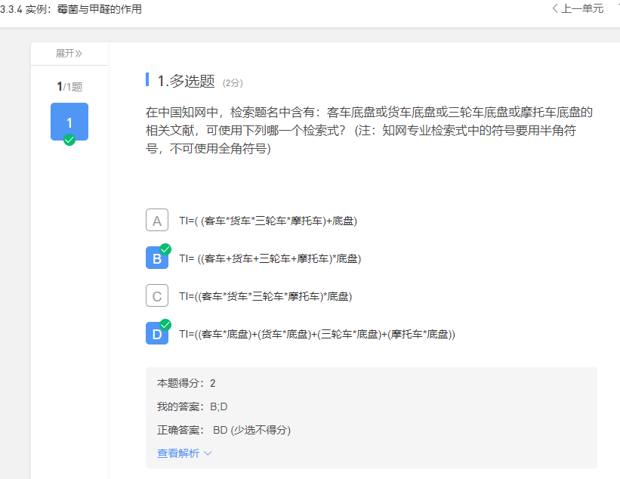Image resolution: width=620 pixels, height=479 pixels.
Task: Click the lettered C icon box
Action: click(156, 295)
